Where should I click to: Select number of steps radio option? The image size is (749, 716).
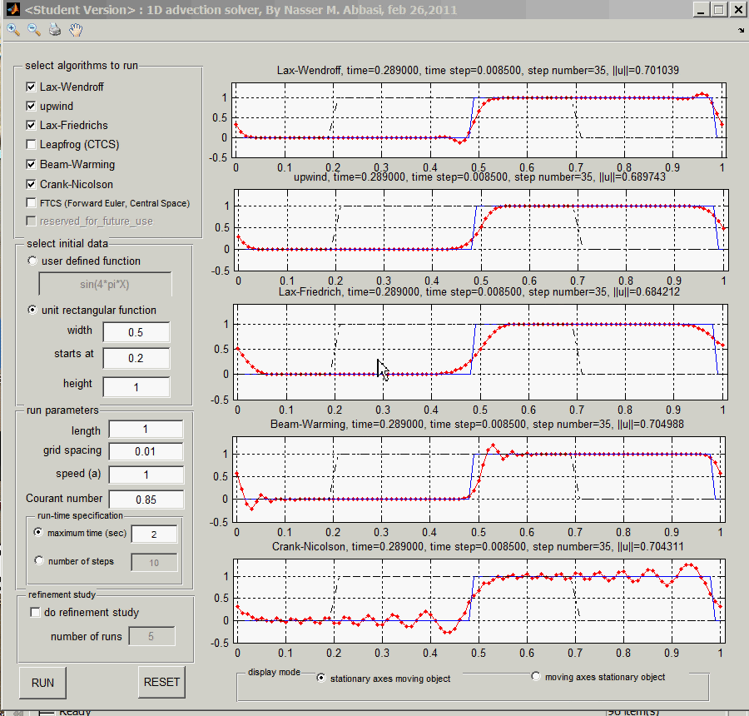38,561
